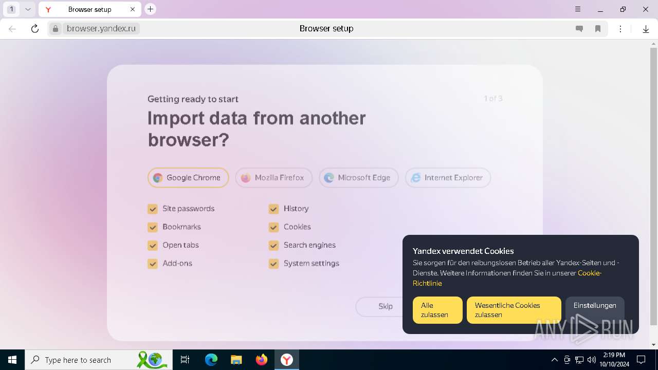658x370 pixels.
Task: Click the Type here to search box
Action: click(x=99, y=360)
